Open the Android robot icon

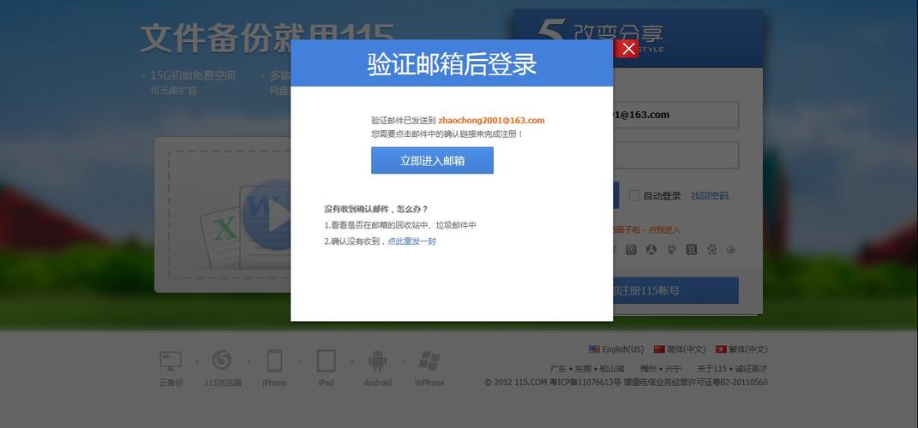378,360
